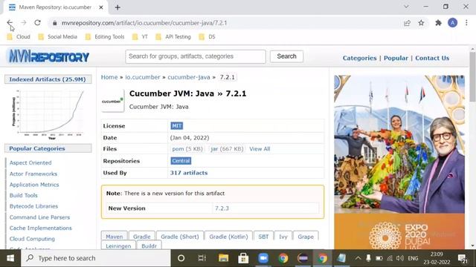Viewport: 476px width, 267px height.
Task: Open Bytecode Libraries category
Action: click(x=33, y=206)
